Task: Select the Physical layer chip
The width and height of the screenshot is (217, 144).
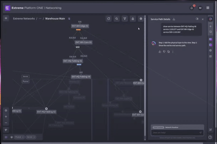Action: coord(19,137)
